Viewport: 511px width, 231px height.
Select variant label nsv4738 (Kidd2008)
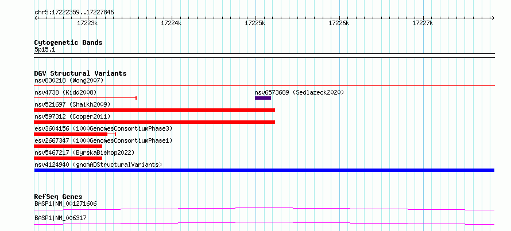(x=65, y=92)
